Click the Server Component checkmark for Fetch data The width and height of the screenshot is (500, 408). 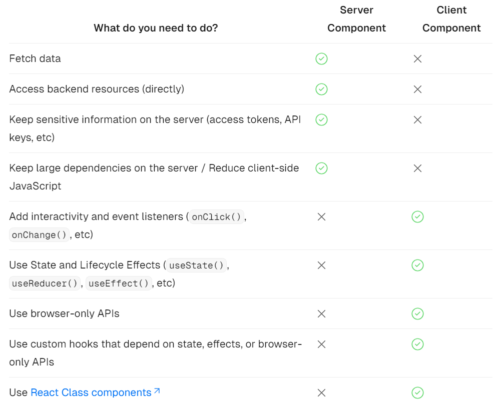pos(321,59)
